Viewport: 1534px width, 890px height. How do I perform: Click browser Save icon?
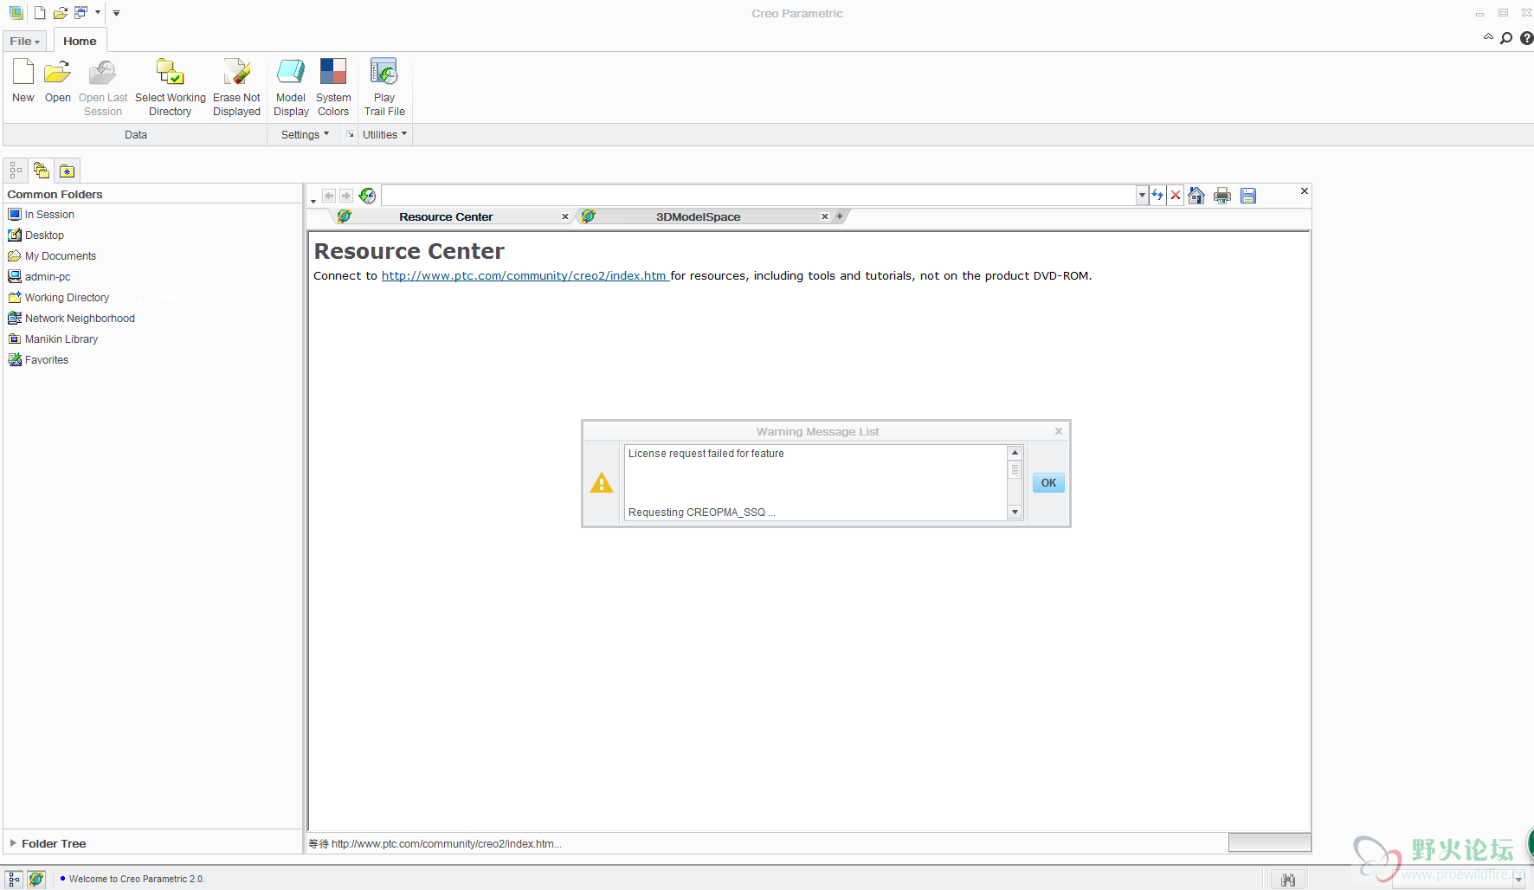click(1248, 196)
